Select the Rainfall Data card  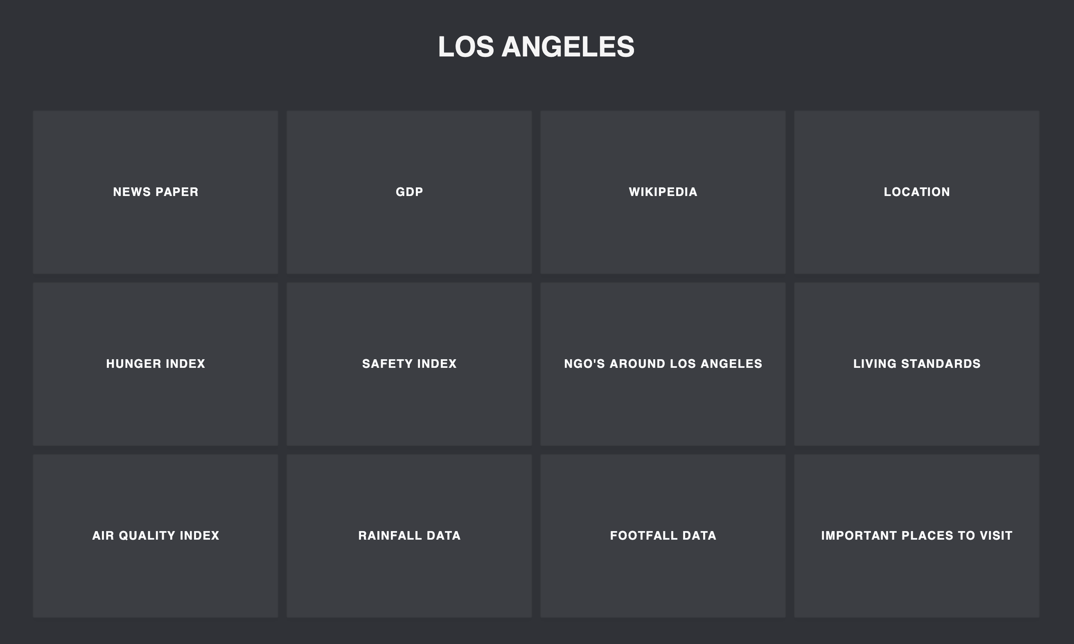[409, 536]
